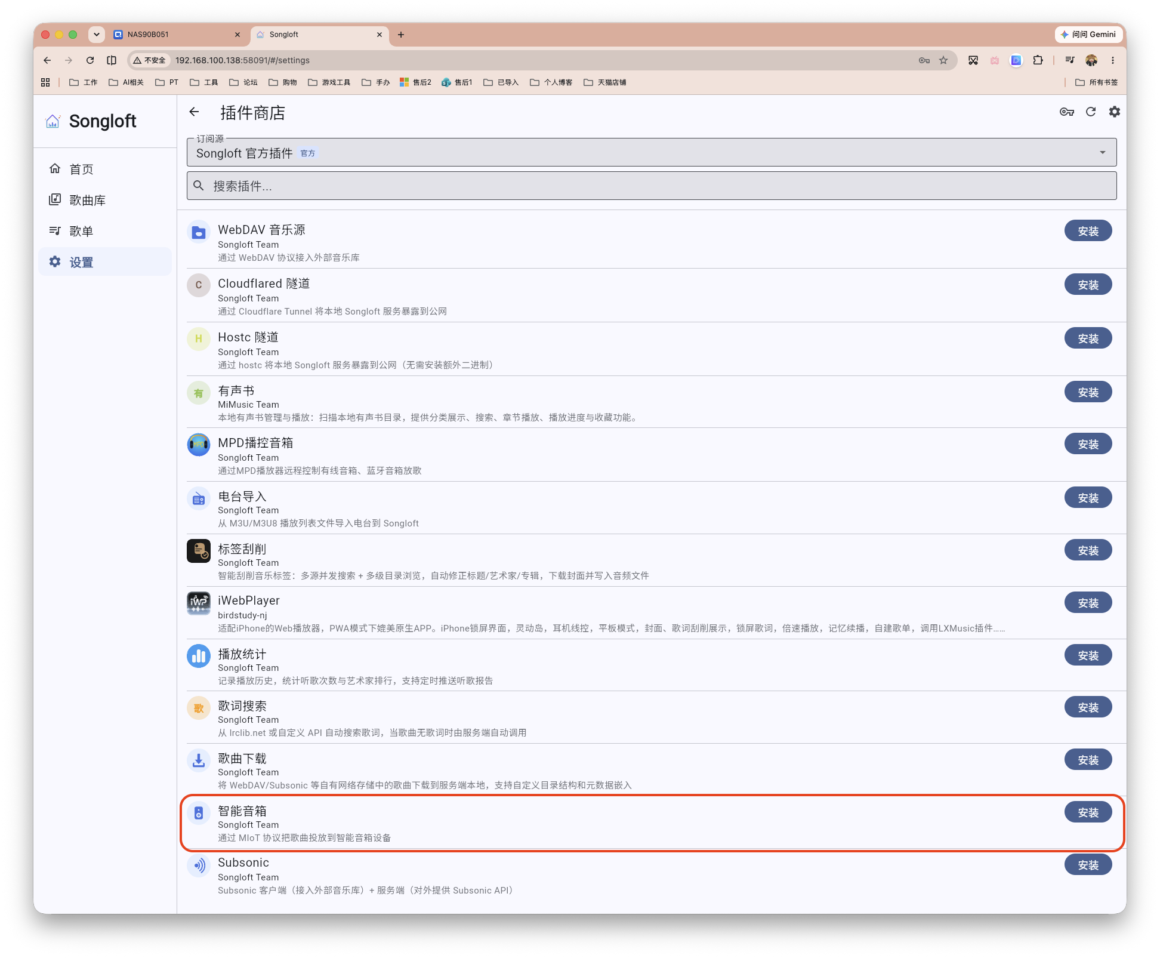Close the NAS90B051 tab
The width and height of the screenshot is (1160, 958).
[237, 35]
